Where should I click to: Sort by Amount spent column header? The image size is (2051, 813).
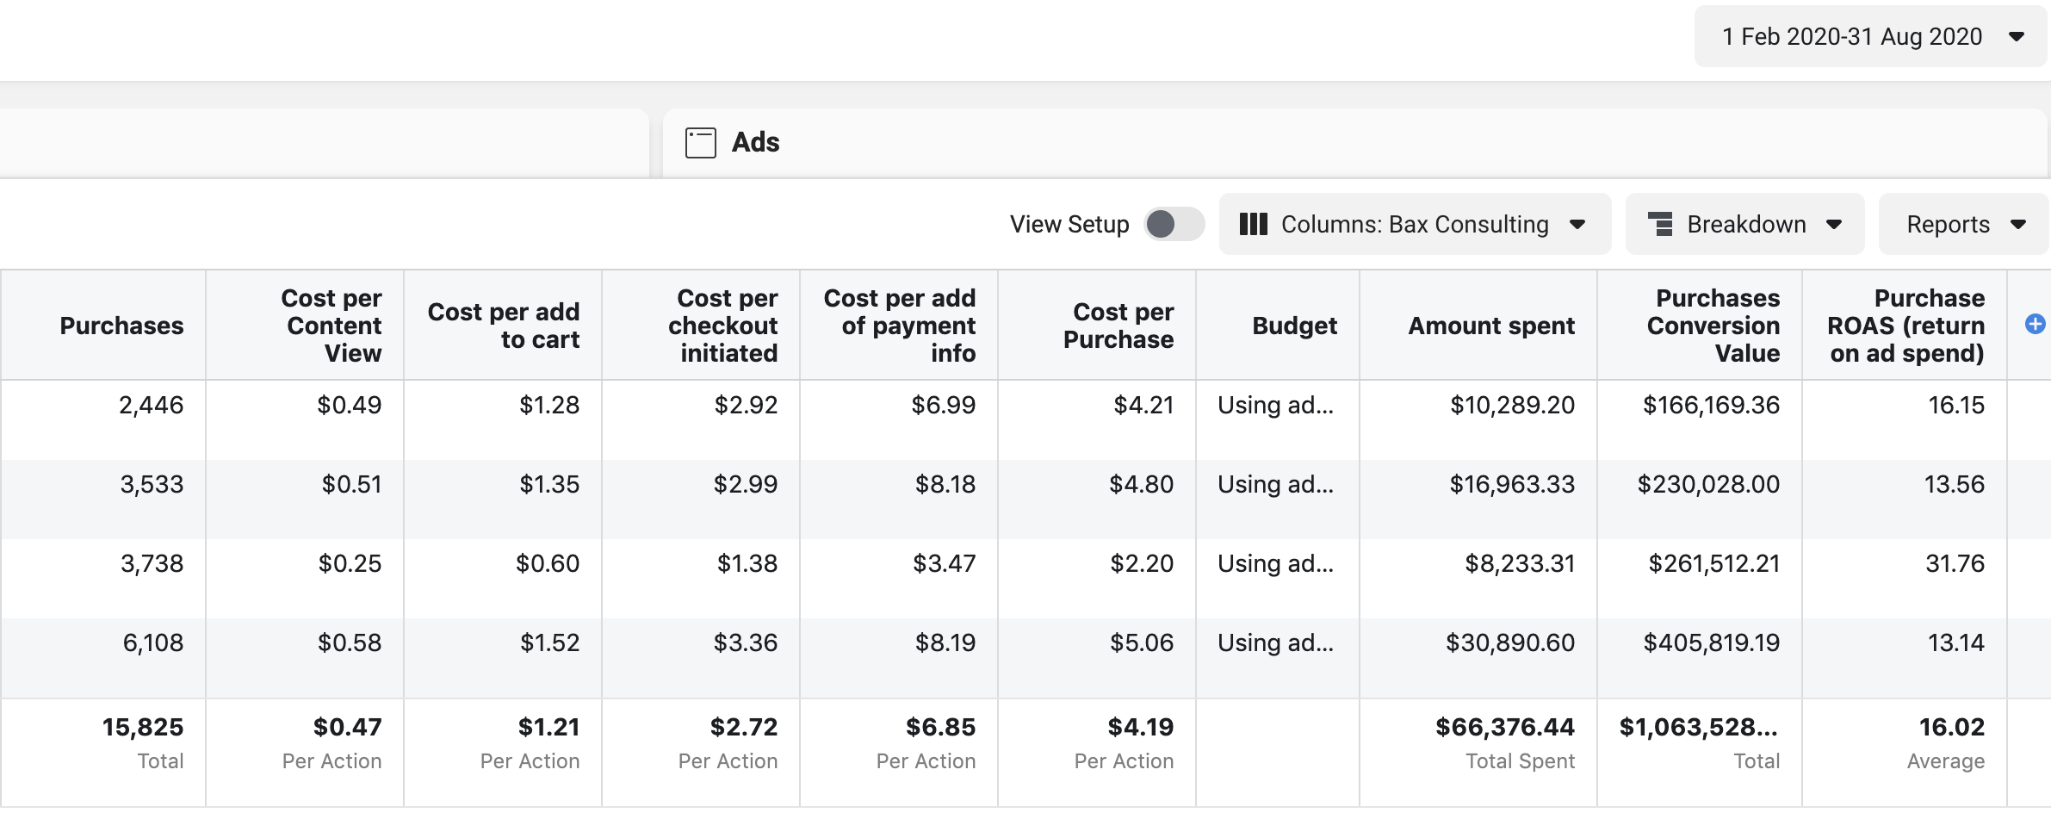pyautogui.click(x=1490, y=326)
